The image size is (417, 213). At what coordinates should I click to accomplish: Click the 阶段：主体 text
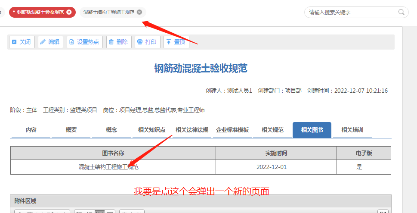24,110
